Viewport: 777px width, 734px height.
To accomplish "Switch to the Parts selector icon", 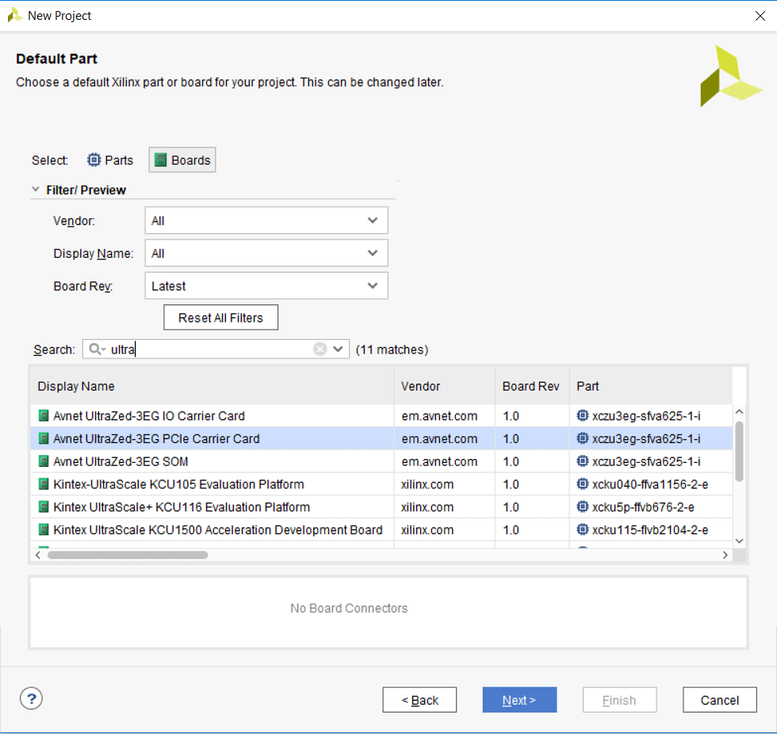I will (x=94, y=159).
